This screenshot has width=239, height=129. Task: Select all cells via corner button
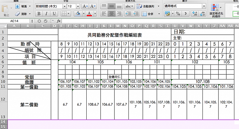[4, 26]
